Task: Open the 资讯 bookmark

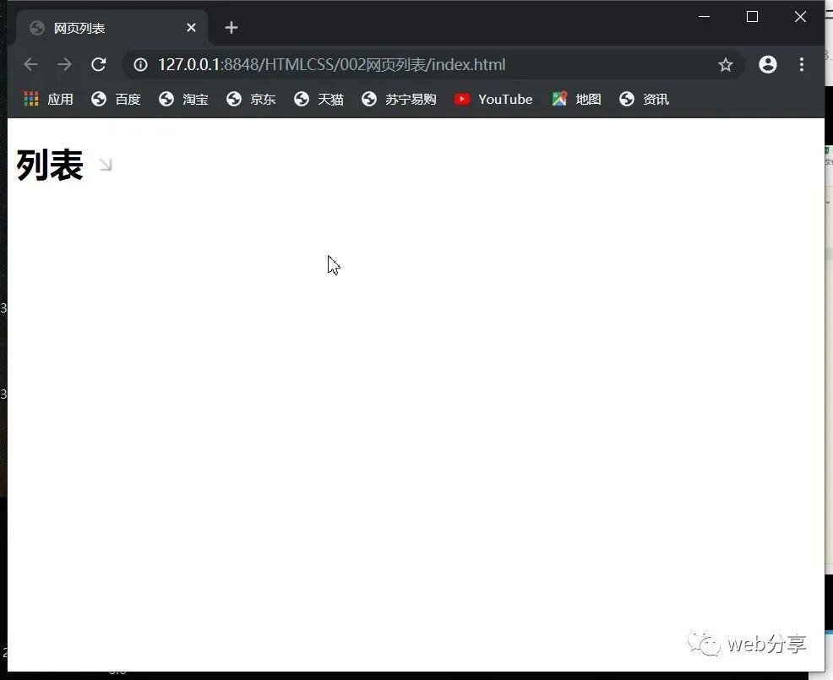Action: (x=644, y=99)
